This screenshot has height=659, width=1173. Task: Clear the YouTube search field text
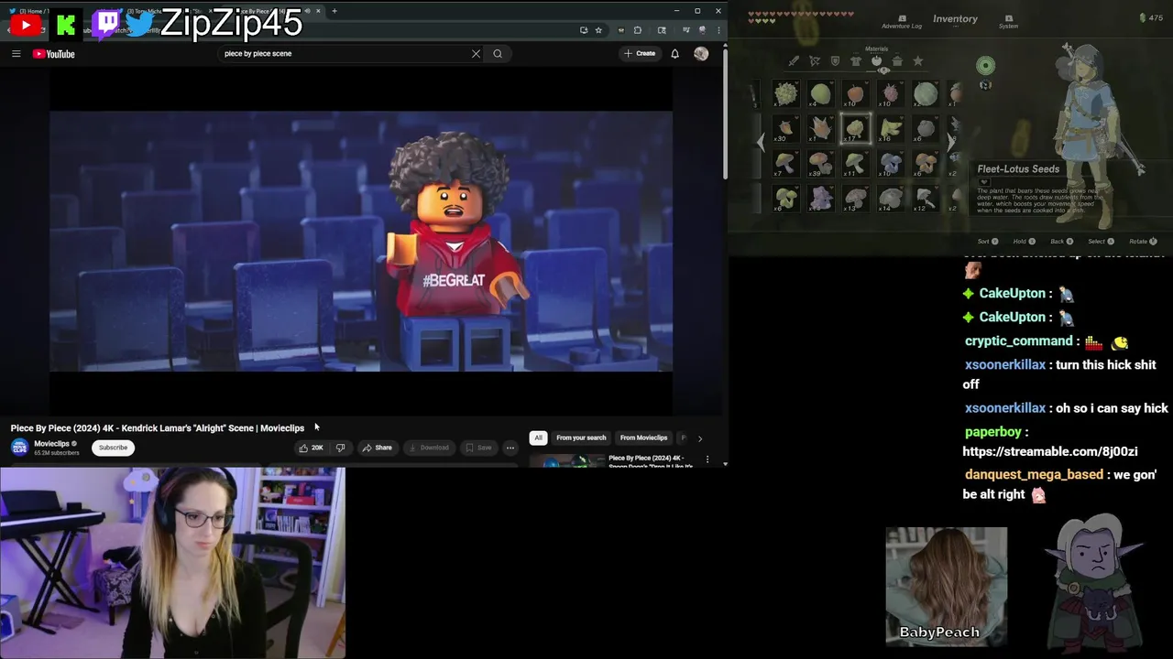pyautogui.click(x=476, y=54)
